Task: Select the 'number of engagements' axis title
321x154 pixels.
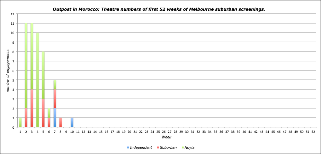Action: click(x=7, y=71)
